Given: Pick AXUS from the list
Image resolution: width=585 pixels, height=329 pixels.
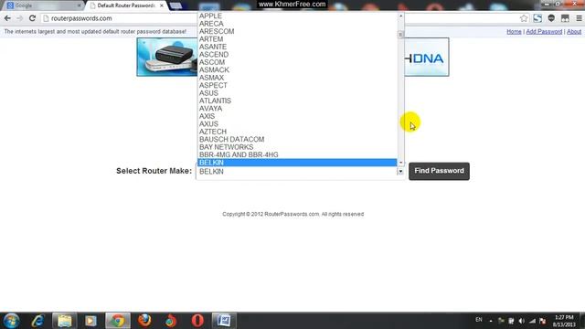Looking at the screenshot, I should coord(297,124).
